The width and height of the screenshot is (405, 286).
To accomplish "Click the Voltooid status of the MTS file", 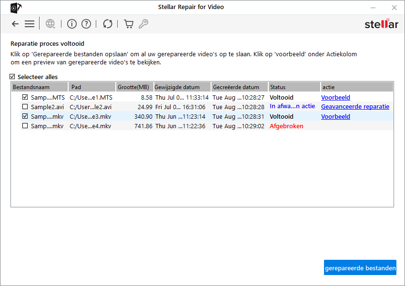I will 282,97.
